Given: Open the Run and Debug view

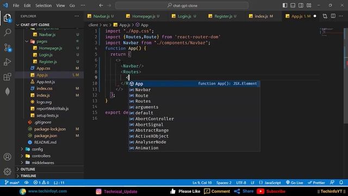Looking at the screenshot, I should [x=7, y=62].
